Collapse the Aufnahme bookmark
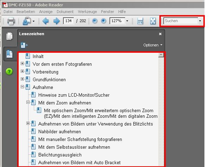The image size is (215, 167). [22, 86]
